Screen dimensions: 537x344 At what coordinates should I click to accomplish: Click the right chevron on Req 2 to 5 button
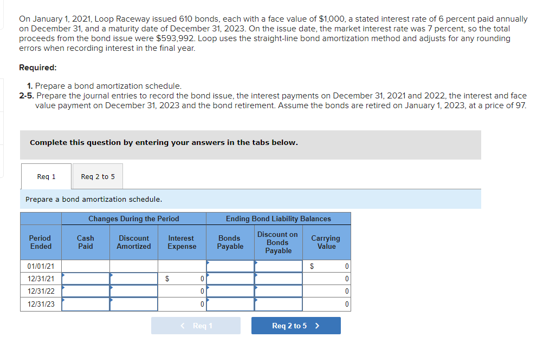pos(317,326)
